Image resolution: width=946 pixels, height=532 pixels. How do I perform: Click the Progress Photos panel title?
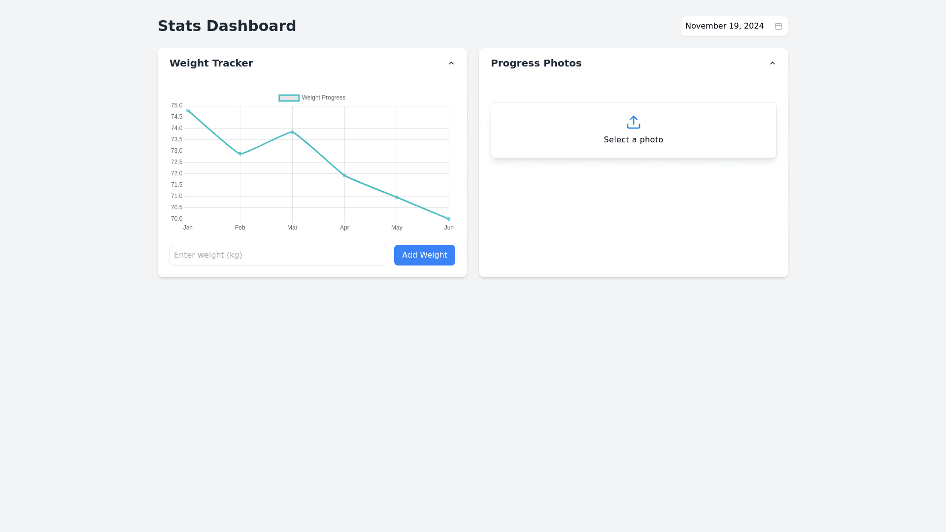(536, 63)
